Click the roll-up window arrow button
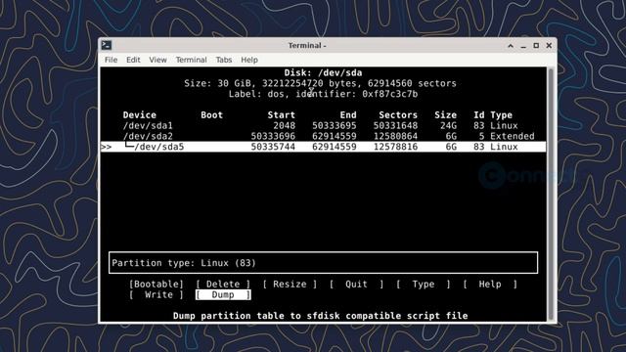 [511, 46]
